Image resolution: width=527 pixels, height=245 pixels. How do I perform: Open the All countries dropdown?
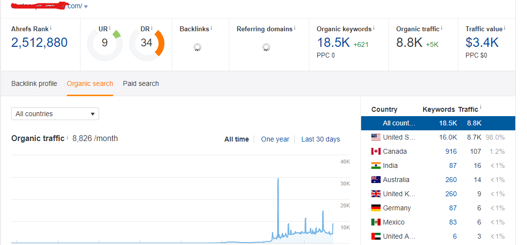55,114
